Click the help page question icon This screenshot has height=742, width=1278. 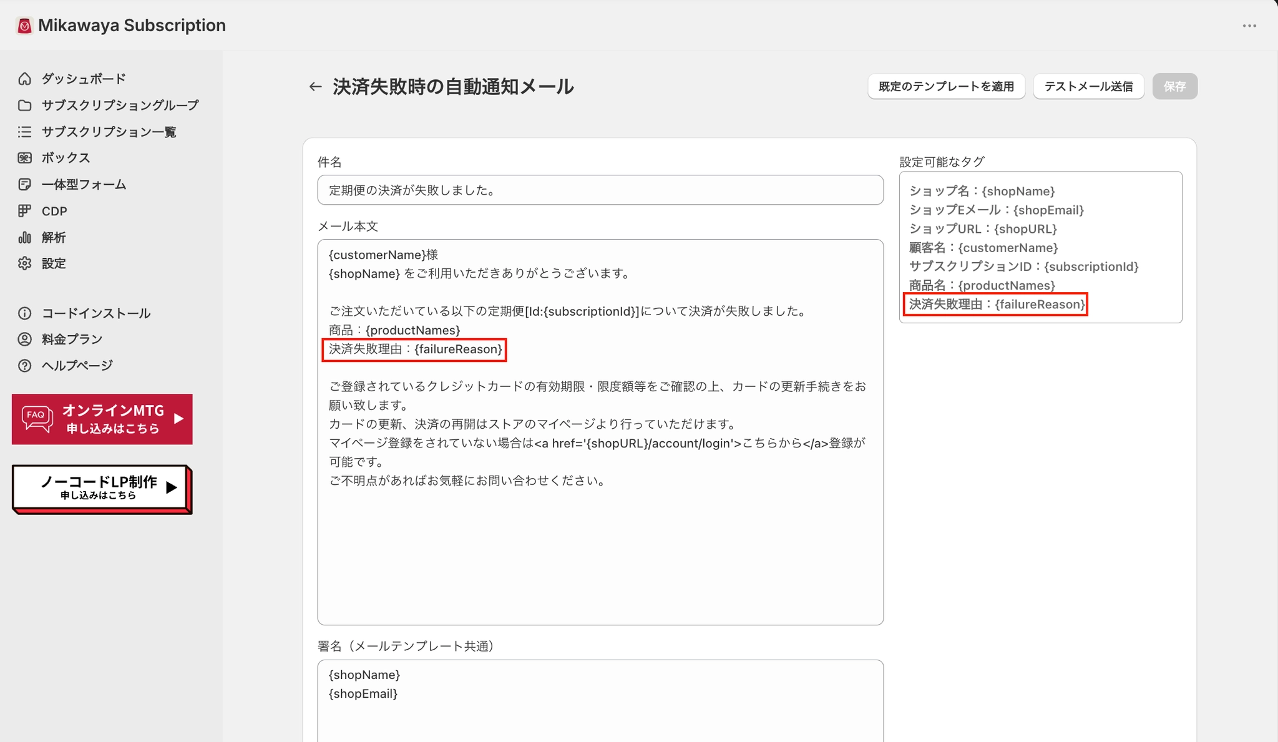click(24, 366)
